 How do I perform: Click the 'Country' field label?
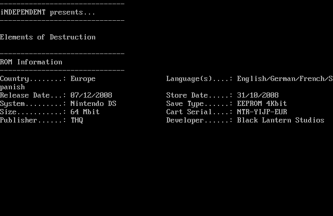(14, 79)
